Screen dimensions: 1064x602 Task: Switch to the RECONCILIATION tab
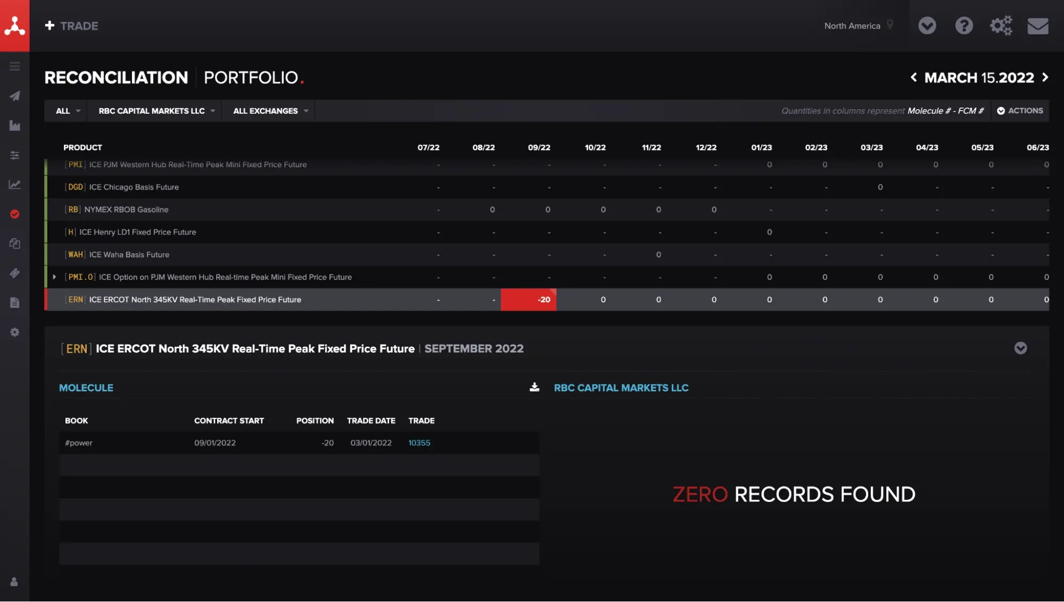(x=116, y=78)
